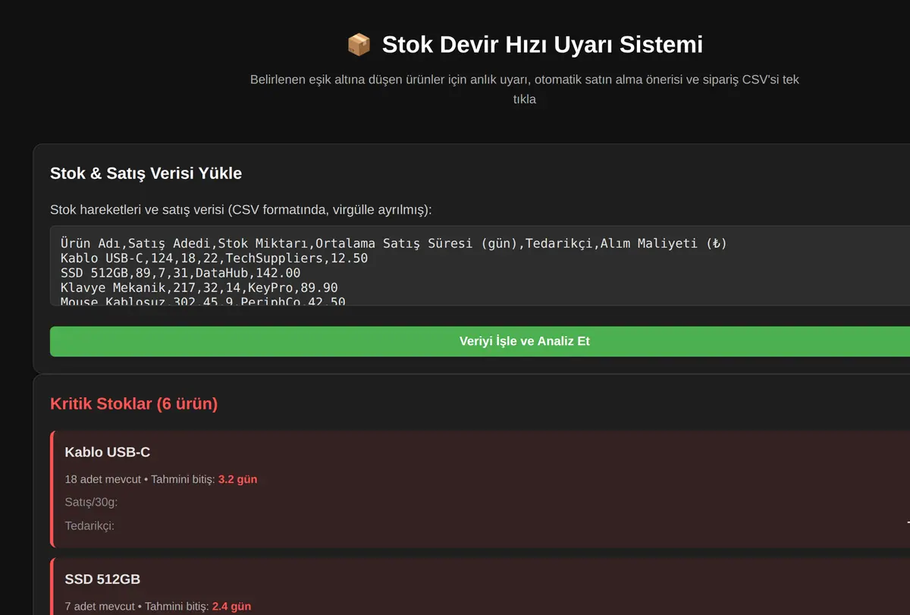Image resolution: width=910 pixels, height=615 pixels.
Task: Click the '3.2 gün' estimated depletion value
Action: [x=237, y=479]
